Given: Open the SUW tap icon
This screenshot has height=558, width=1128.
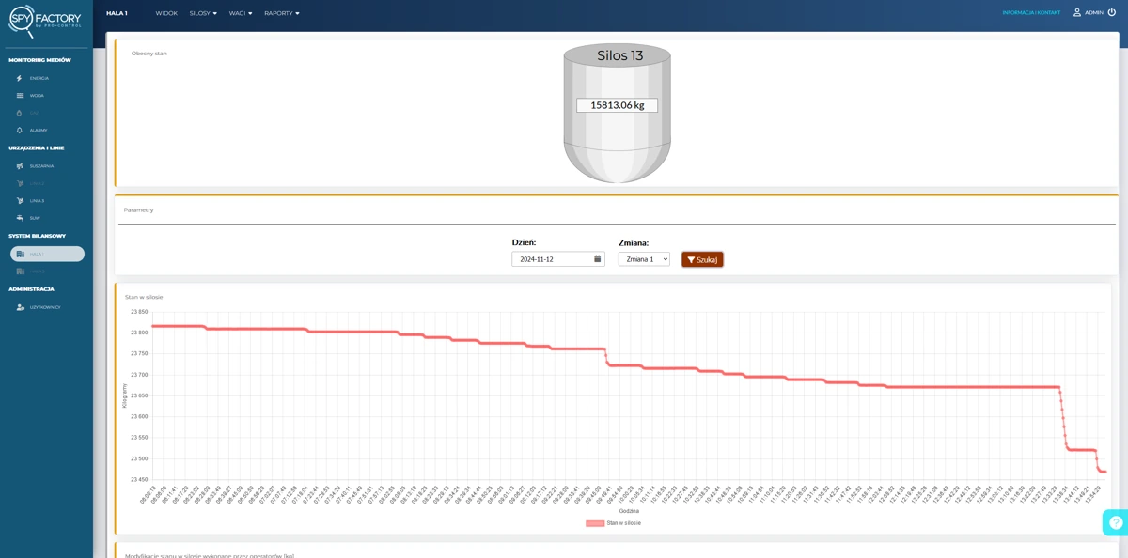Looking at the screenshot, I should coord(20,218).
